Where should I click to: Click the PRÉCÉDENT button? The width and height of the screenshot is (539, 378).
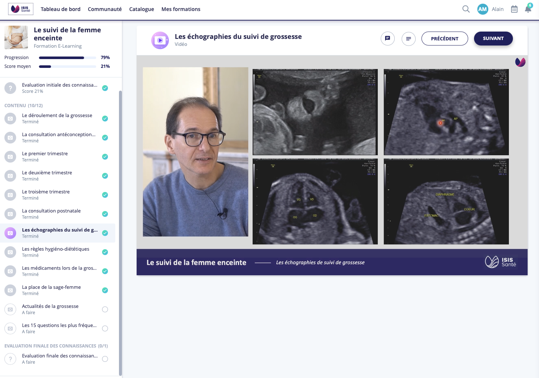click(445, 39)
